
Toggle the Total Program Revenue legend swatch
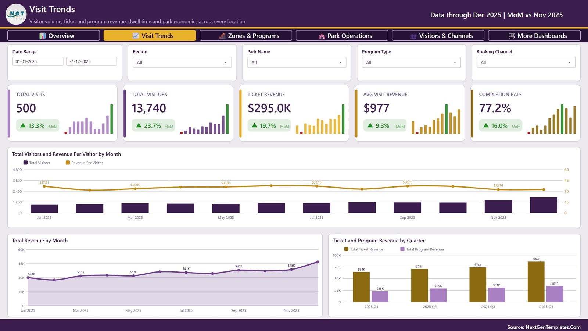[x=402, y=249]
